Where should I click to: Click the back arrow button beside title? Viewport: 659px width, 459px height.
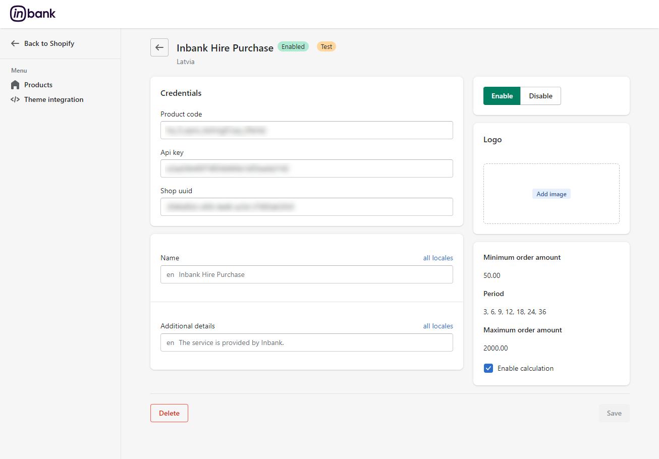pos(159,47)
